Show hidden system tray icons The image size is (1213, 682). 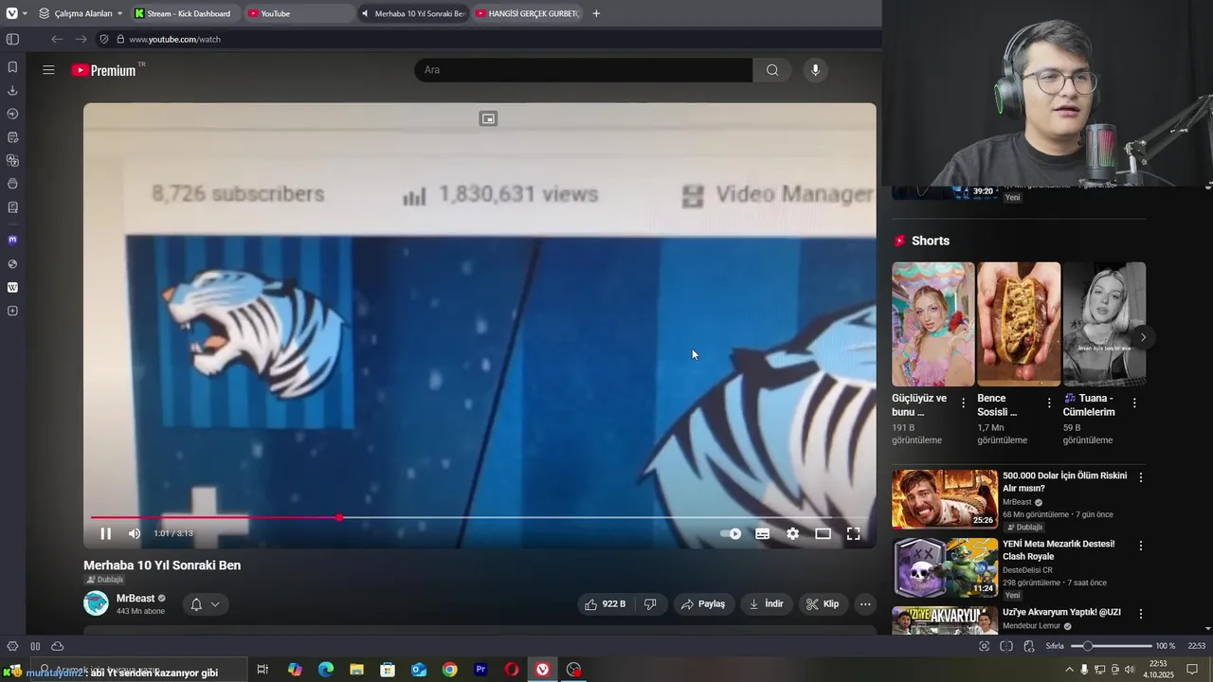pos(1070,670)
